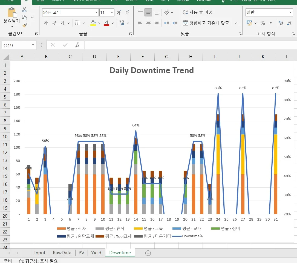Cancel the formula bar entry
Image resolution: width=297 pixels, height=263 pixels.
[53, 45]
